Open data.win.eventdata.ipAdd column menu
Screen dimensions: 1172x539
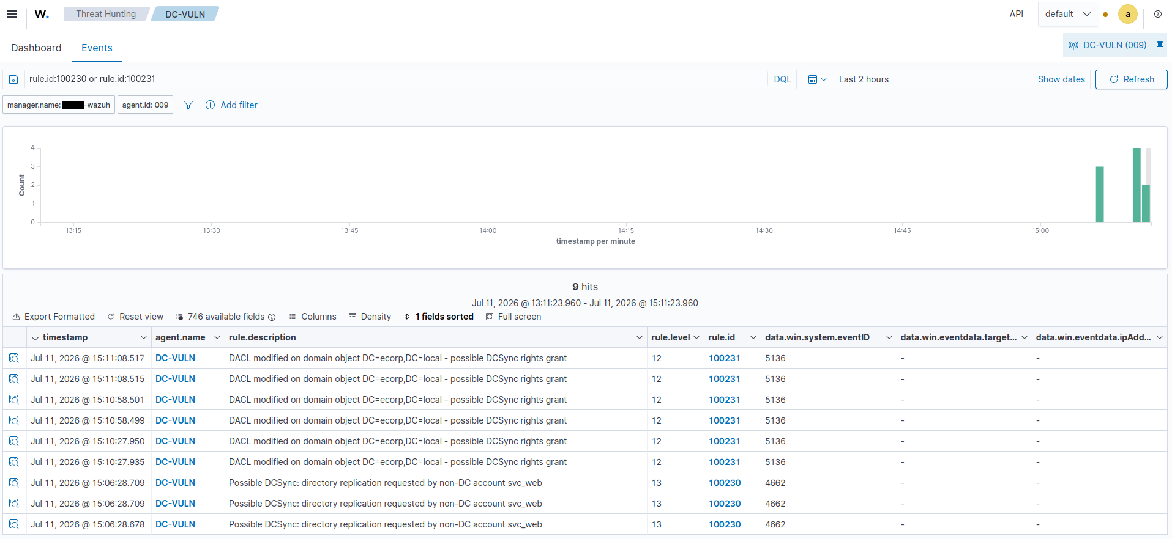coord(1160,337)
